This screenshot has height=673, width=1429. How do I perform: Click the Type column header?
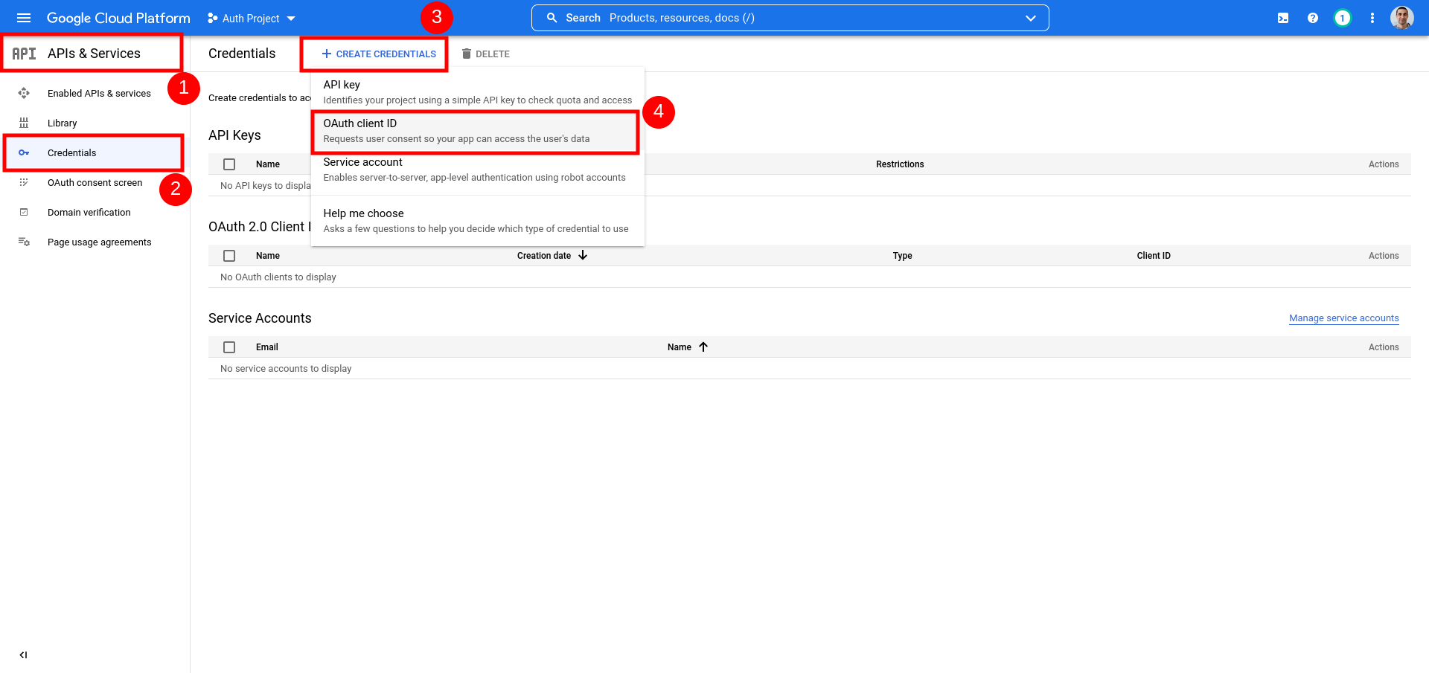coord(902,256)
